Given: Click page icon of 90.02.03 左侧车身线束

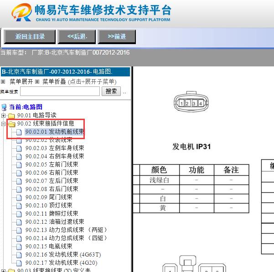Looking at the screenshot, I should click(x=19, y=149).
